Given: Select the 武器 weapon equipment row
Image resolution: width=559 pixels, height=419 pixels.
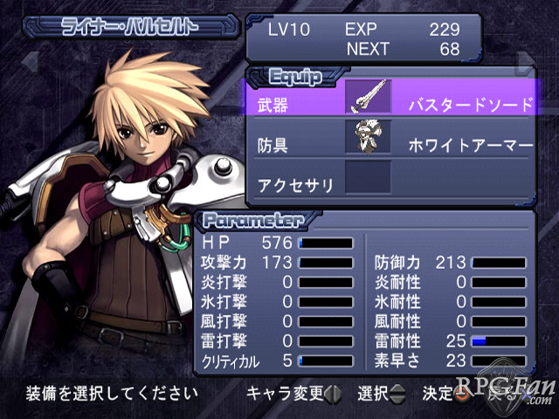Looking at the screenshot, I should coord(390,97).
